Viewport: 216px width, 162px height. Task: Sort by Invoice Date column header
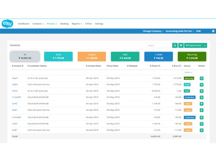[94, 66]
